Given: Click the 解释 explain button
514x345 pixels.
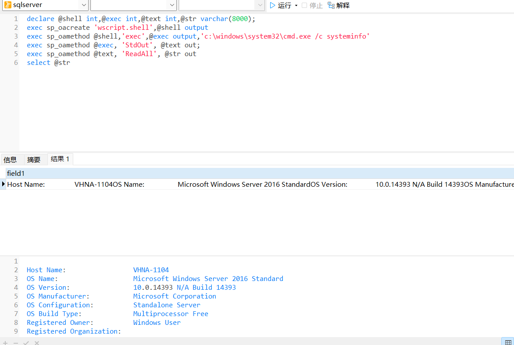Looking at the screenshot, I should pyautogui.click(x=339, y=5).
